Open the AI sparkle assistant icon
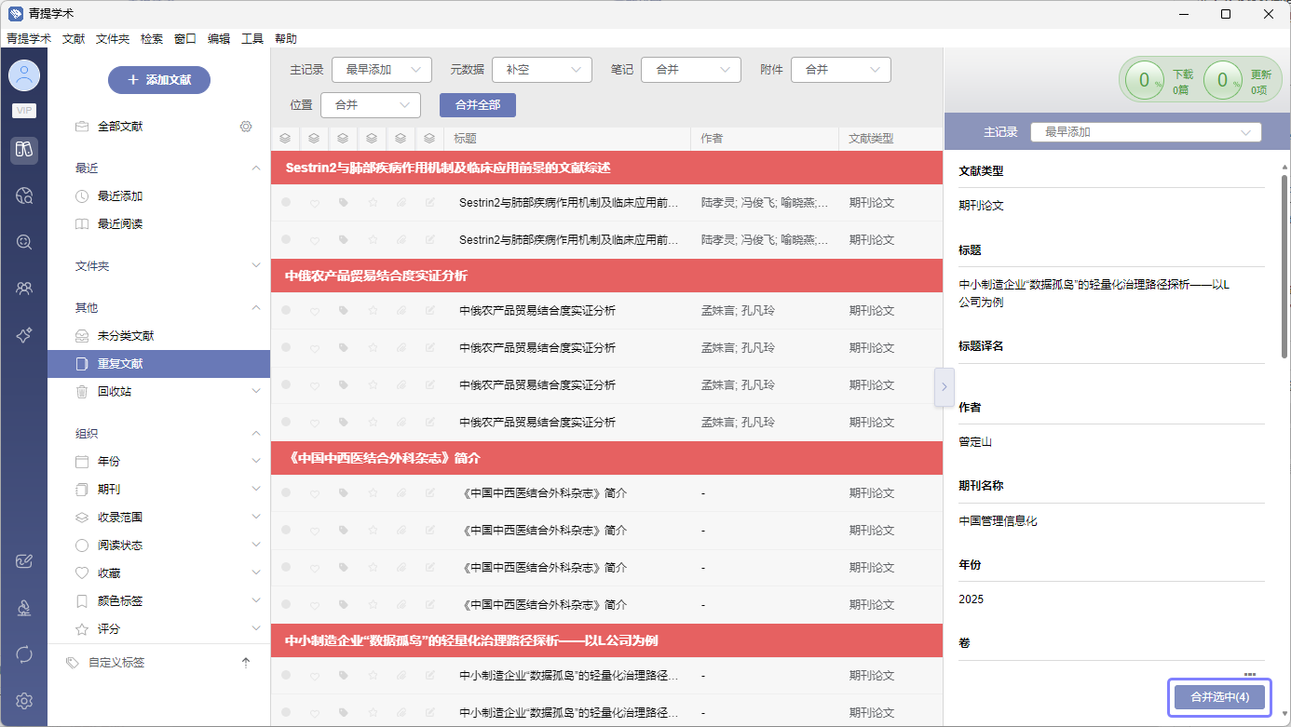The height and width of the screenshot is (727, 1291). tap(24, 335)
